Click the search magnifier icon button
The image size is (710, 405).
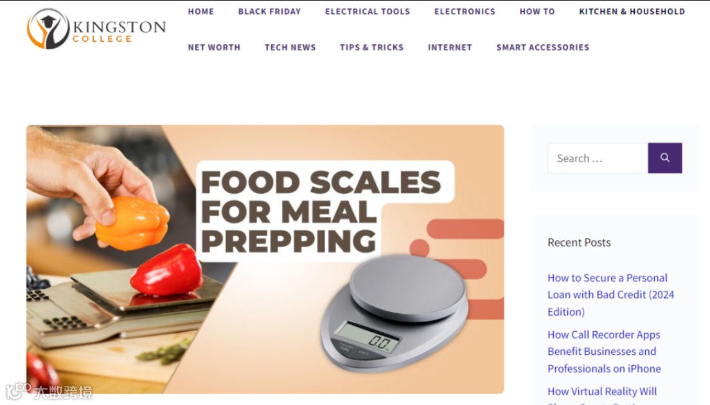665,158
